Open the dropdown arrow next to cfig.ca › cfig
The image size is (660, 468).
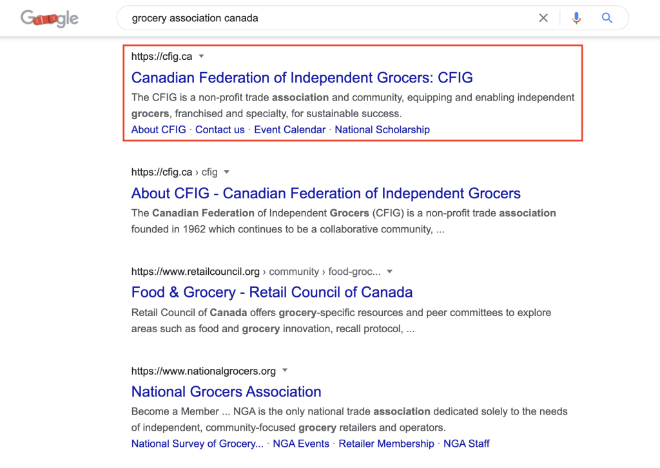point(226,172)
